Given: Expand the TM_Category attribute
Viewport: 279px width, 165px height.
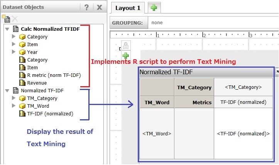Looking at the screenshot, I should click(x=14, y=98).
